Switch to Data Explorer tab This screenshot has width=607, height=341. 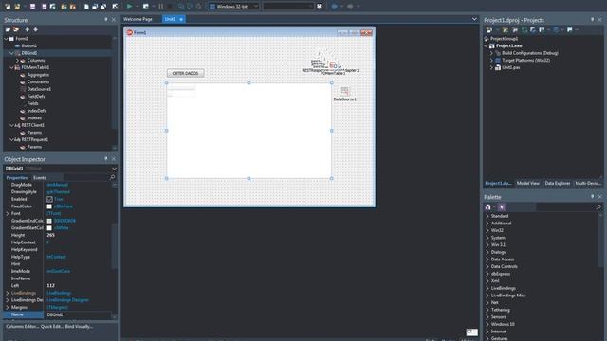coord(558,183)
